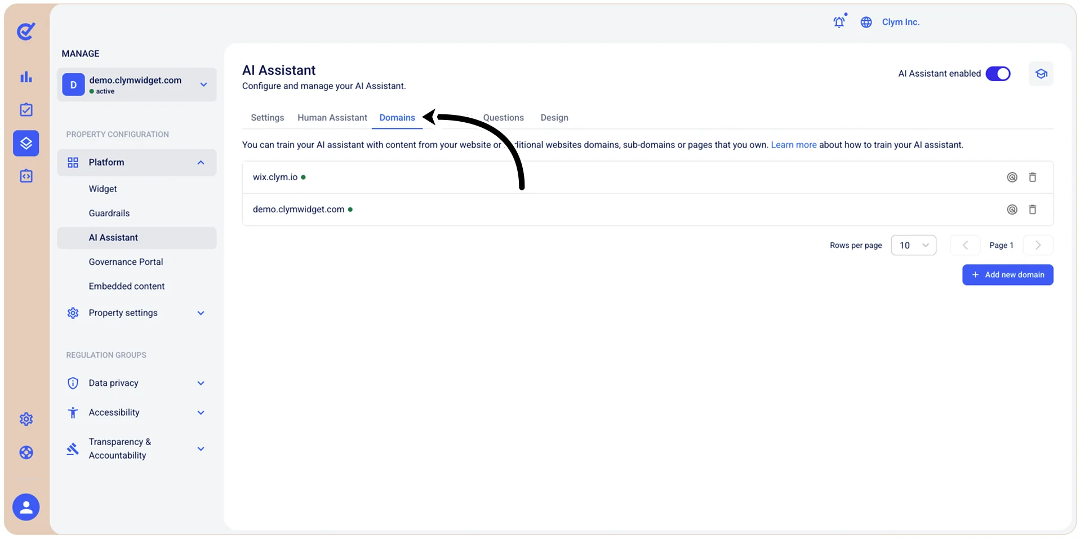Expand the Data privacy chevron
Image resolution: width=1080 pixels, height=538 pixels.
click(x=201, y=384)
